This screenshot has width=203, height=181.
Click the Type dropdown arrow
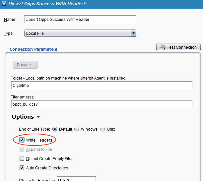[x=133, y=33]
